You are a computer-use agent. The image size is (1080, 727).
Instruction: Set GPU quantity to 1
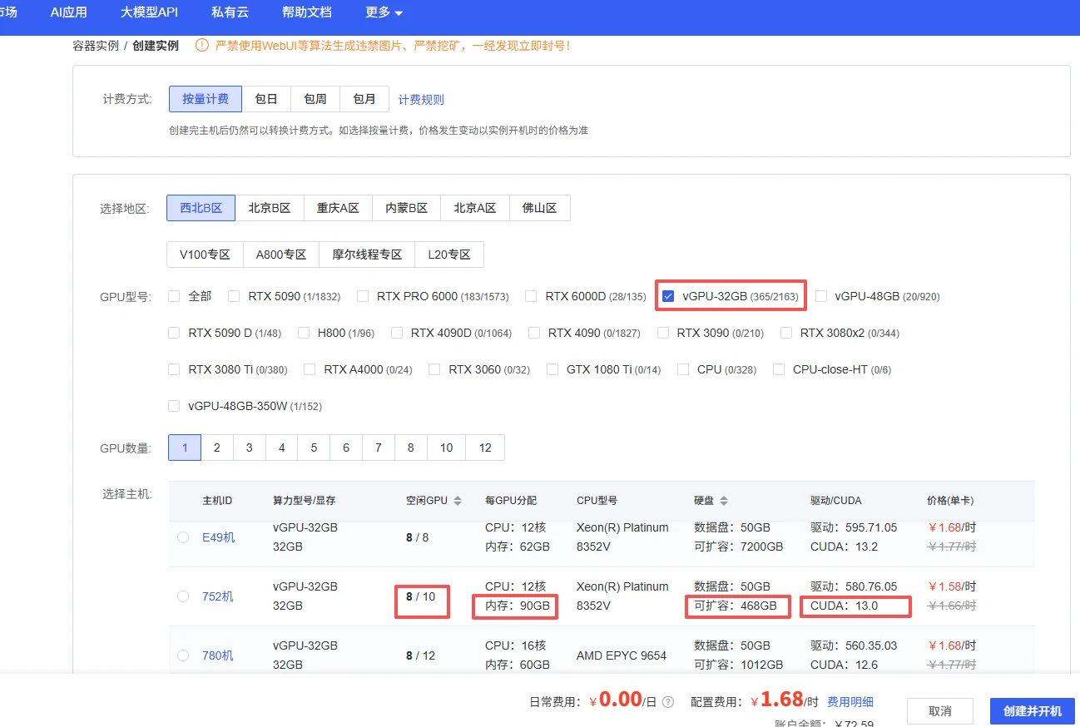tap(185, 448)
